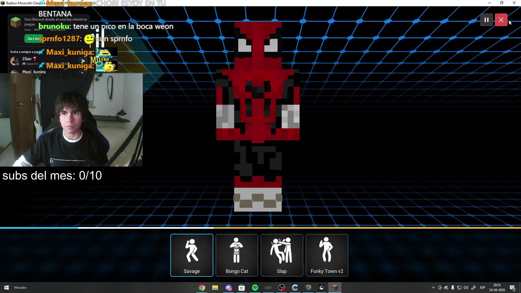
Task: Pick the Slap emote tile
Action: (x=282, y=255)
